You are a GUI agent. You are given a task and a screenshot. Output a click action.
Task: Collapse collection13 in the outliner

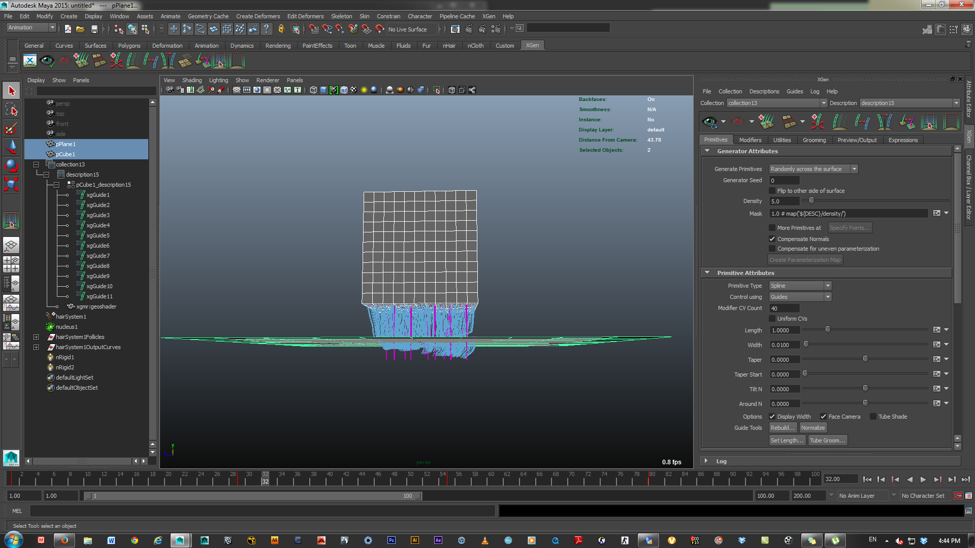coord(36,164)
